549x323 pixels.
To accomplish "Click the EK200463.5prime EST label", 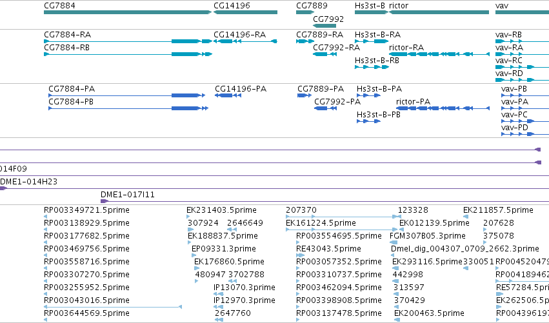I will 430,313.
